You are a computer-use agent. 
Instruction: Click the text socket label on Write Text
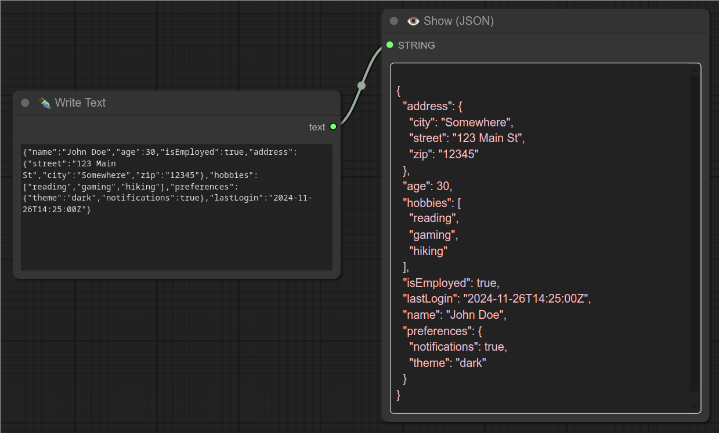[x=317, y=126]
